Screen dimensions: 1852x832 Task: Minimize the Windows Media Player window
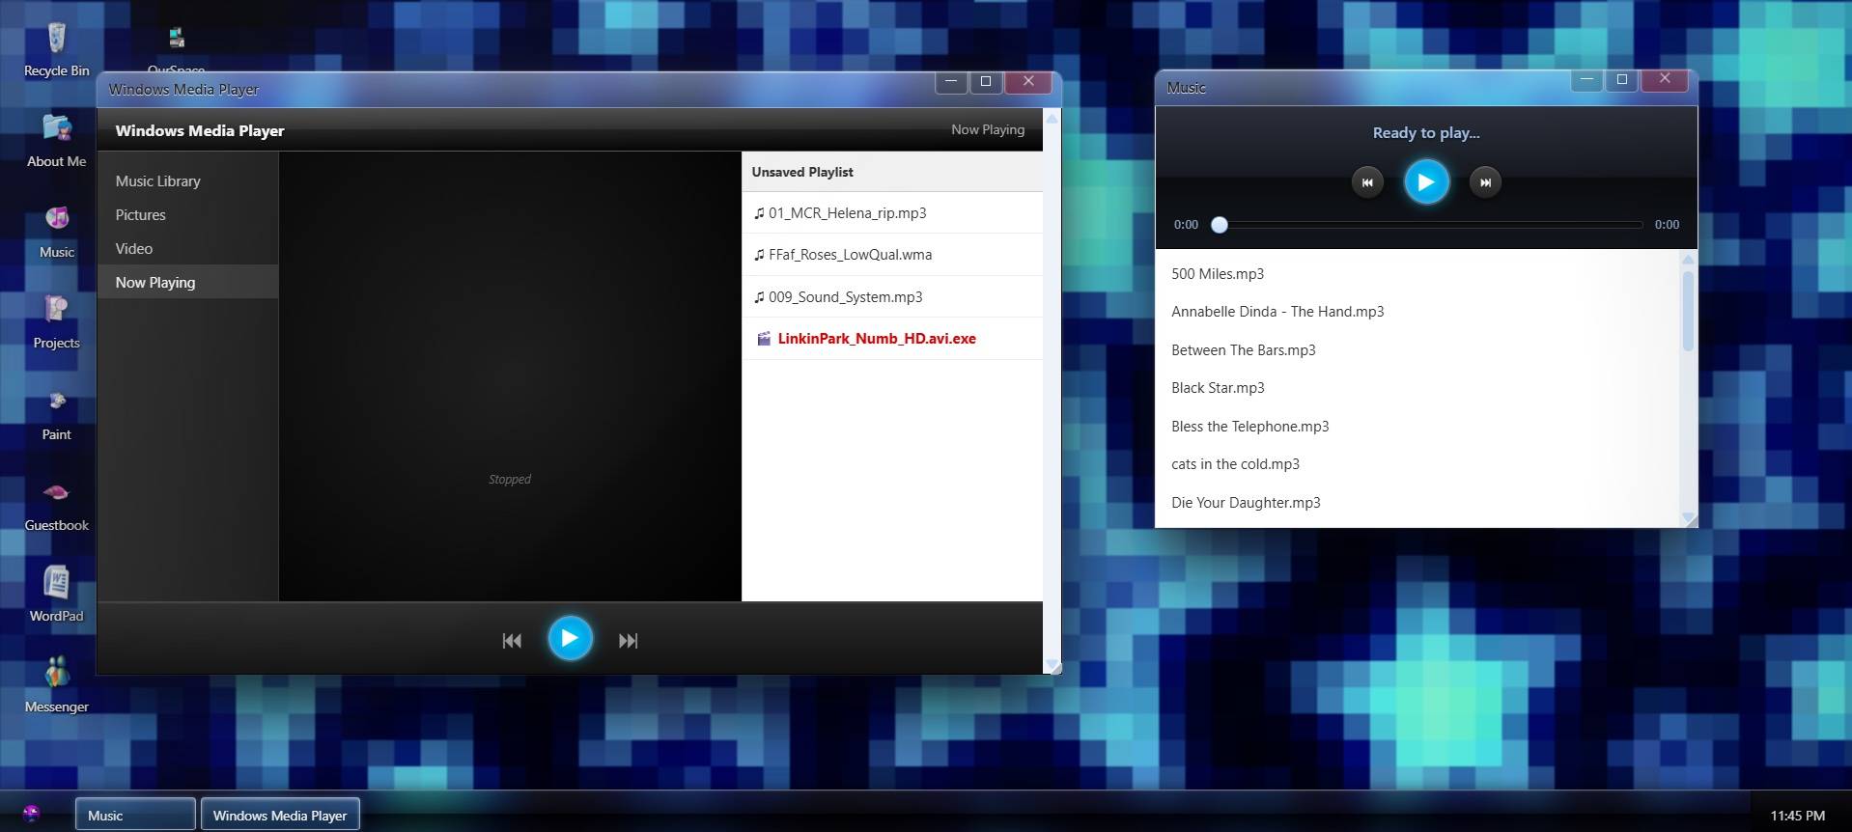tap(951, 82)
